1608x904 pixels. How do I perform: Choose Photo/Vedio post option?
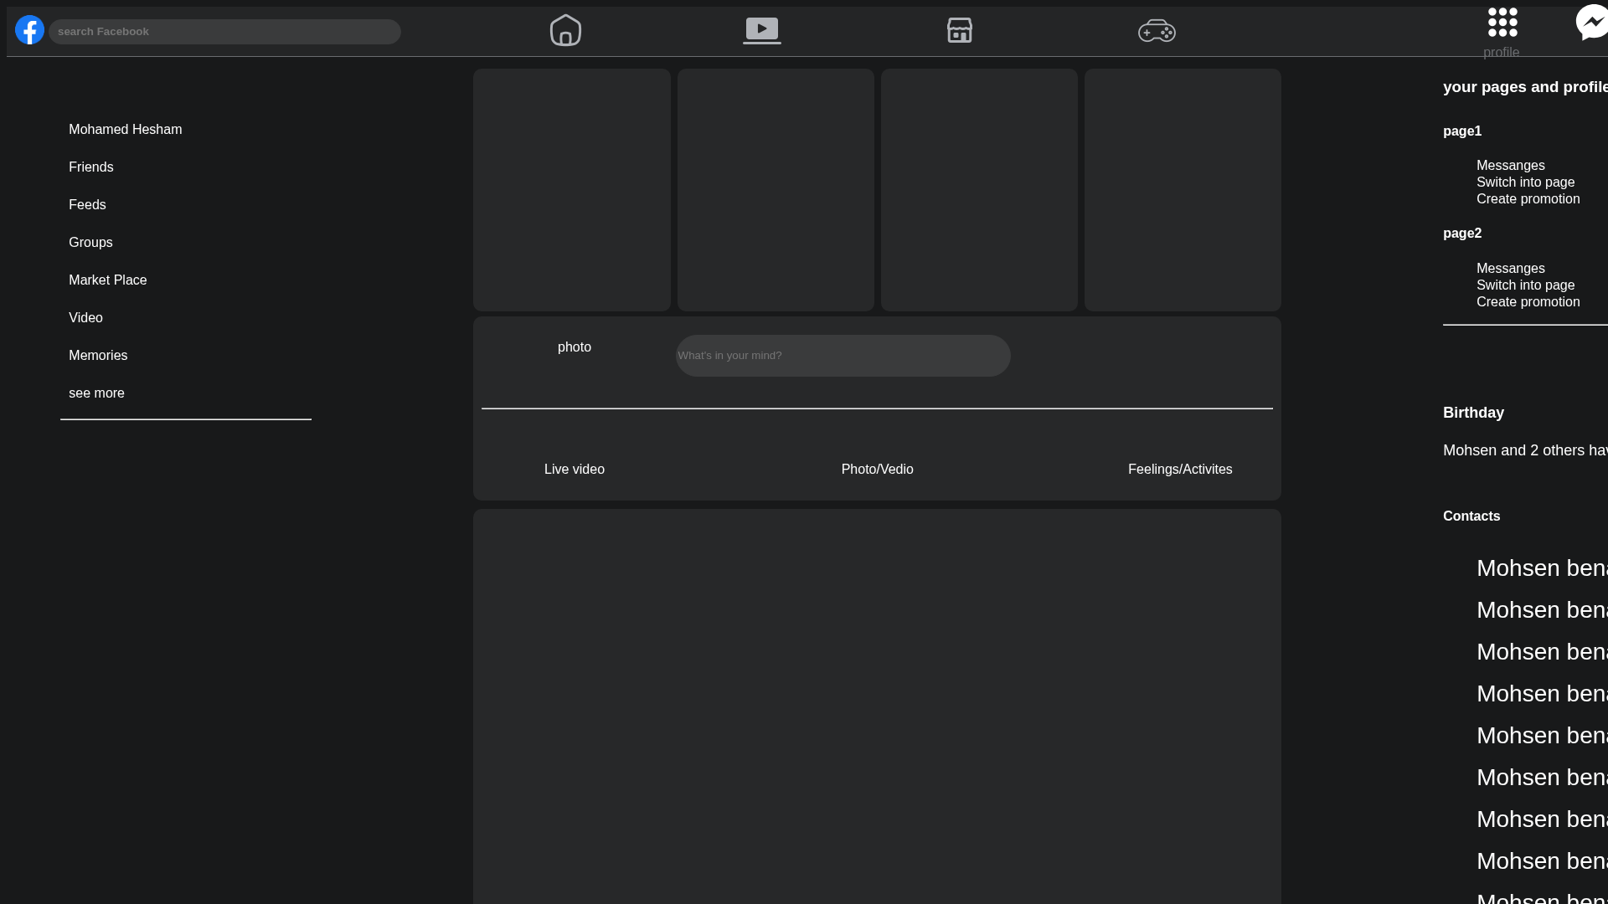[877, 470]
